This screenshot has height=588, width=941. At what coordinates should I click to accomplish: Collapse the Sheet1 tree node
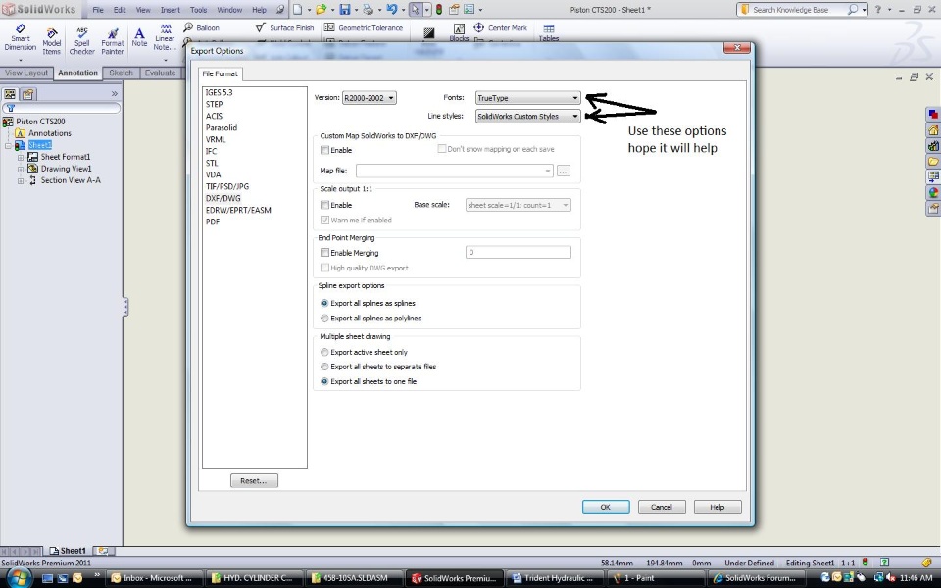pos(9,146)
